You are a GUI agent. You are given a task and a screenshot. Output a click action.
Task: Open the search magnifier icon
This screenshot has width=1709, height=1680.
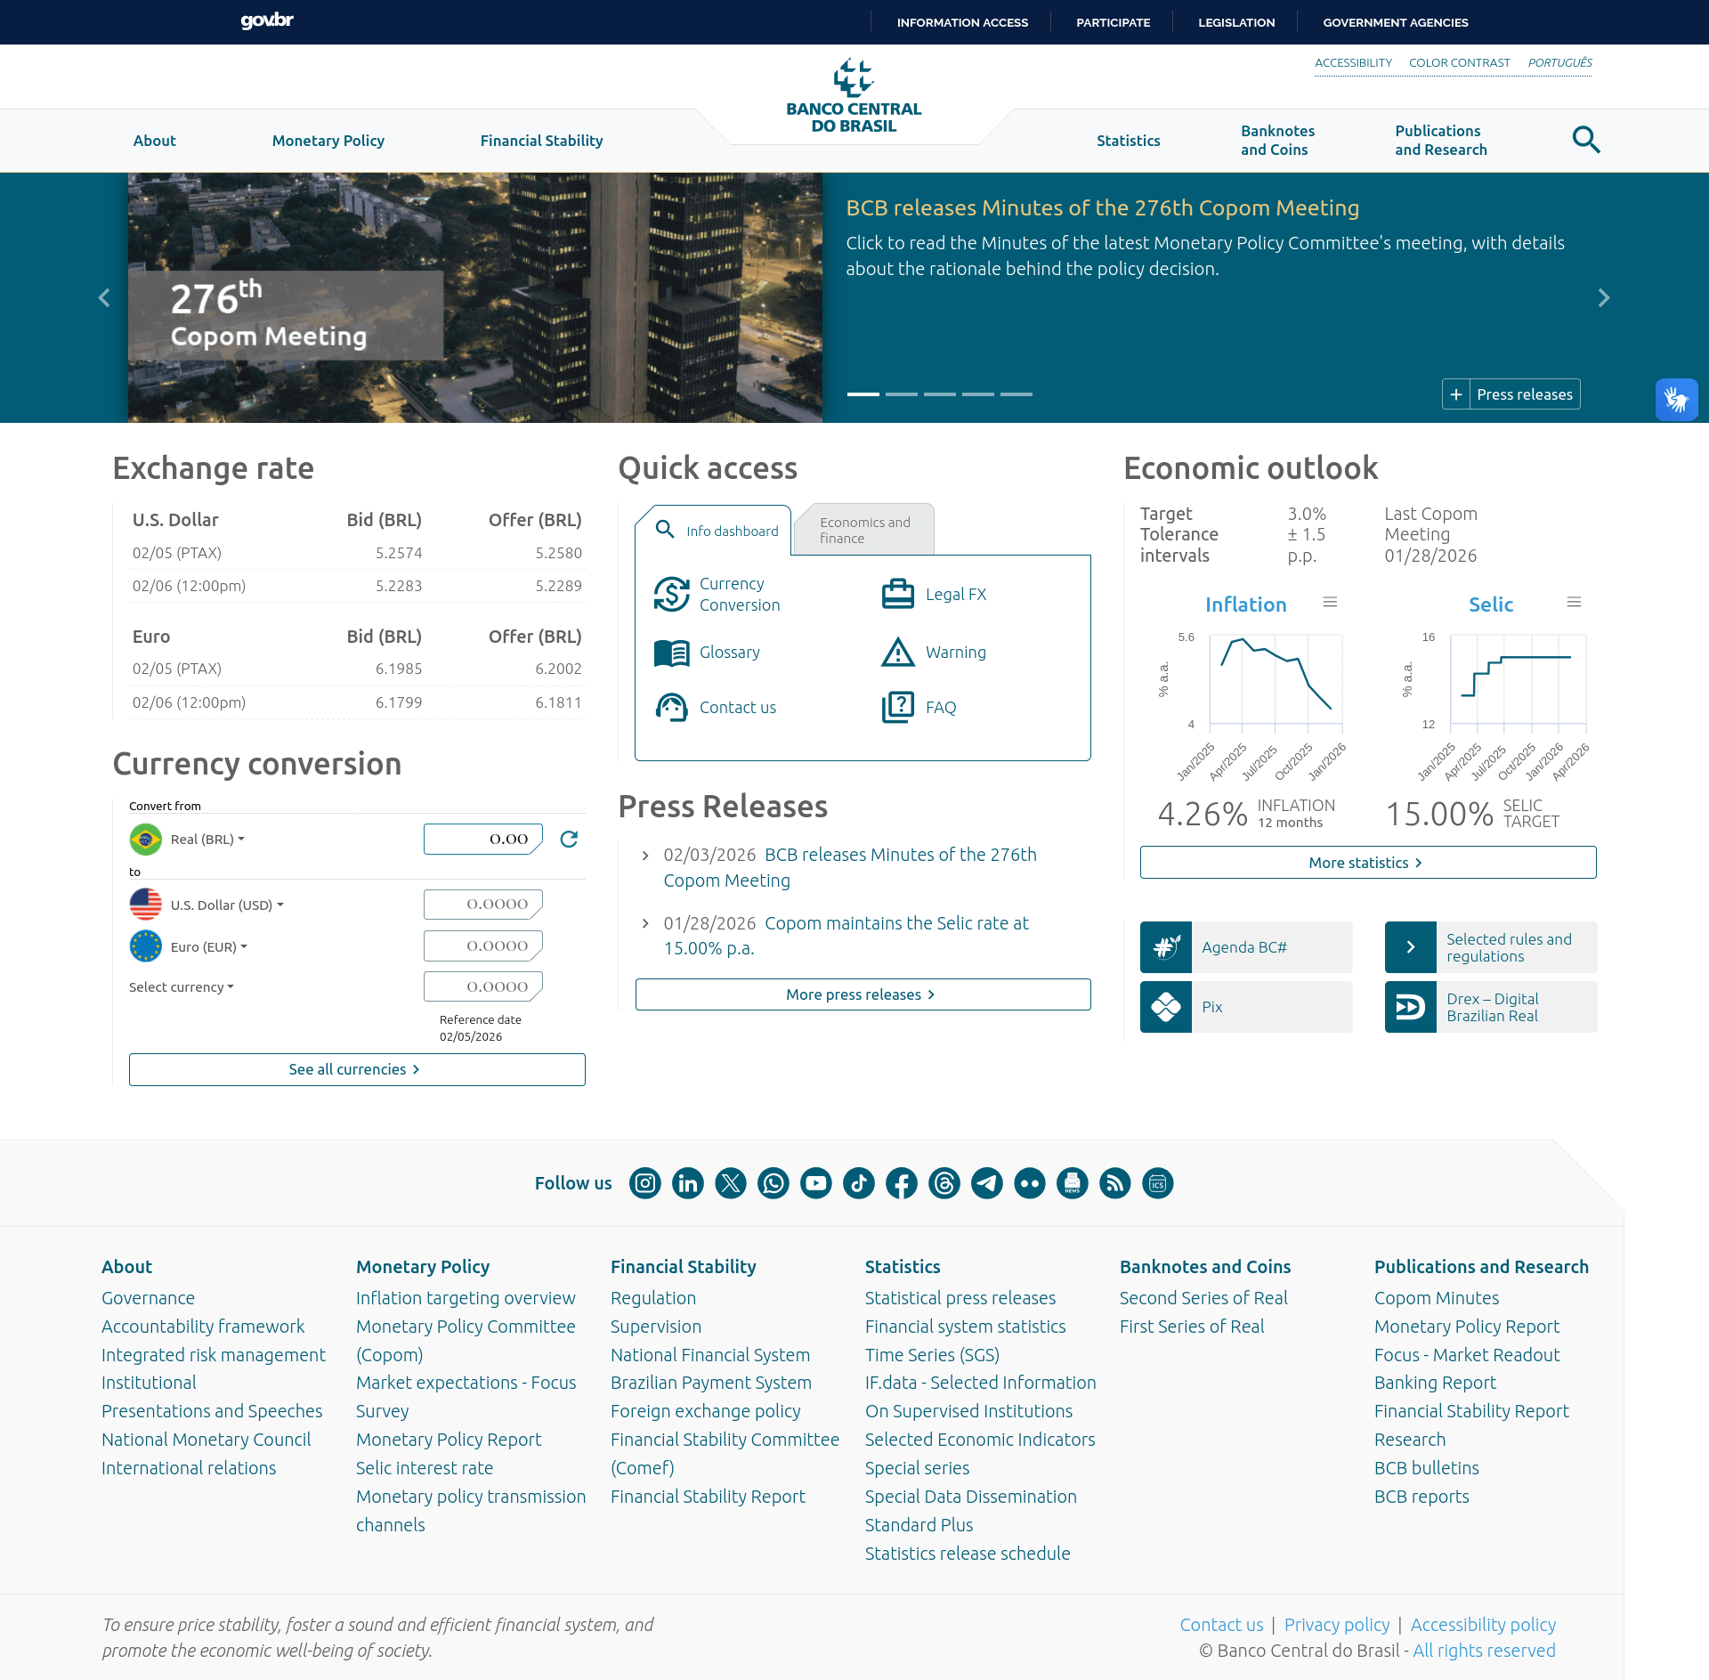[1585, 140]
